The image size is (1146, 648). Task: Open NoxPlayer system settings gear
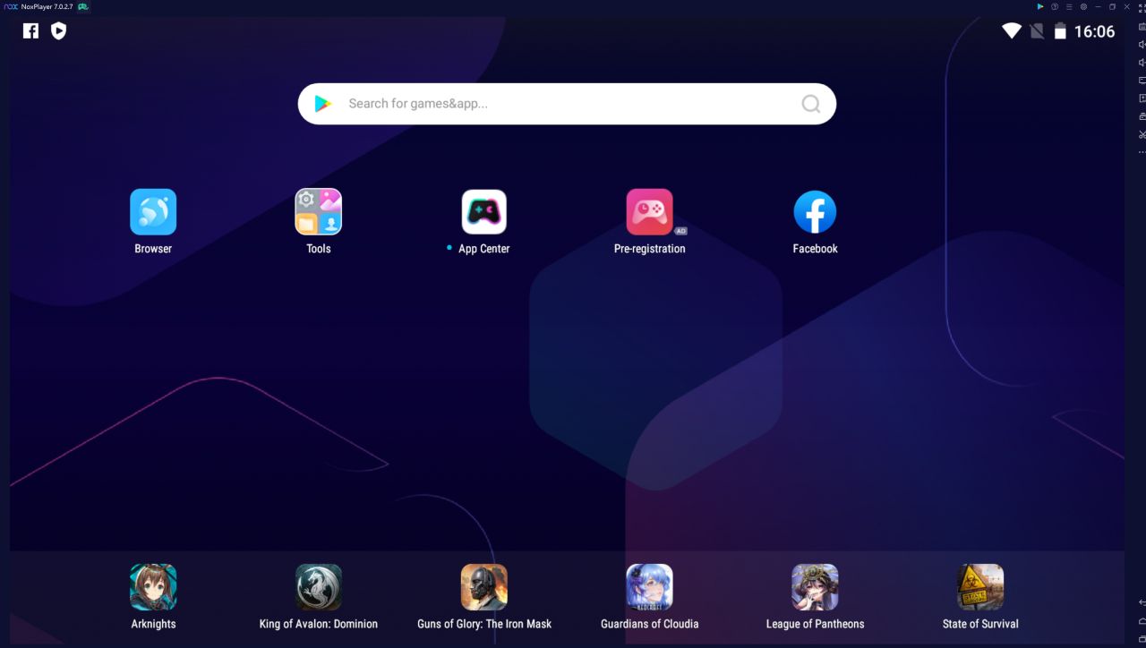pyautogui.click(x=1083, y=6)
